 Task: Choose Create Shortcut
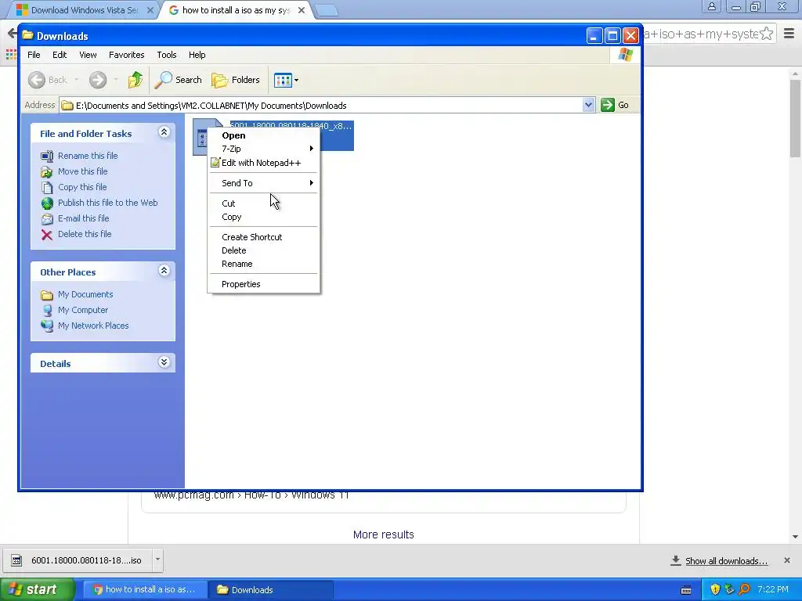coord(263,237)
